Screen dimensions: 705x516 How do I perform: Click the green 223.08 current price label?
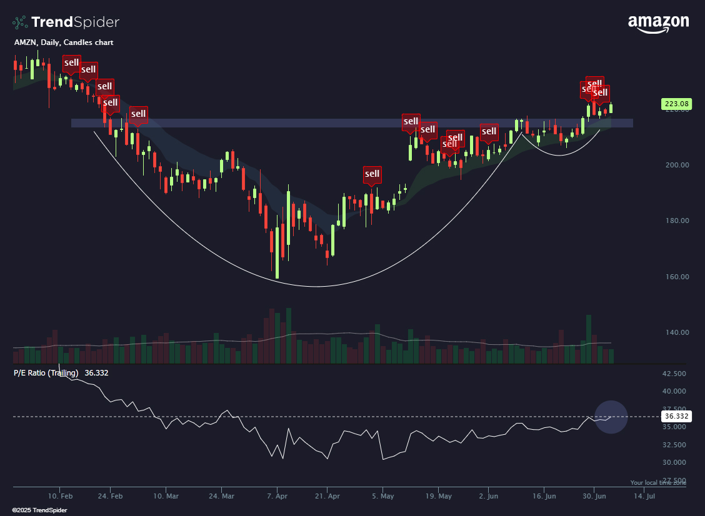pyautogui.click(x=676, y=104)
